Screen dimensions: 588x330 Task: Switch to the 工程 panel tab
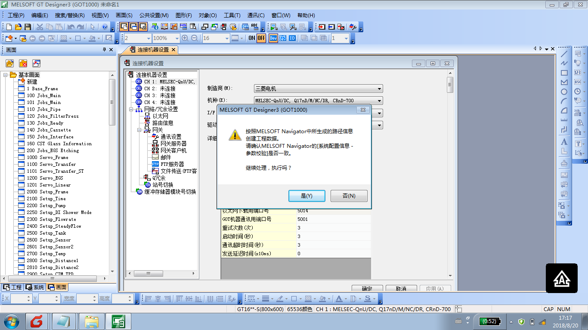(x=12, y=287)
